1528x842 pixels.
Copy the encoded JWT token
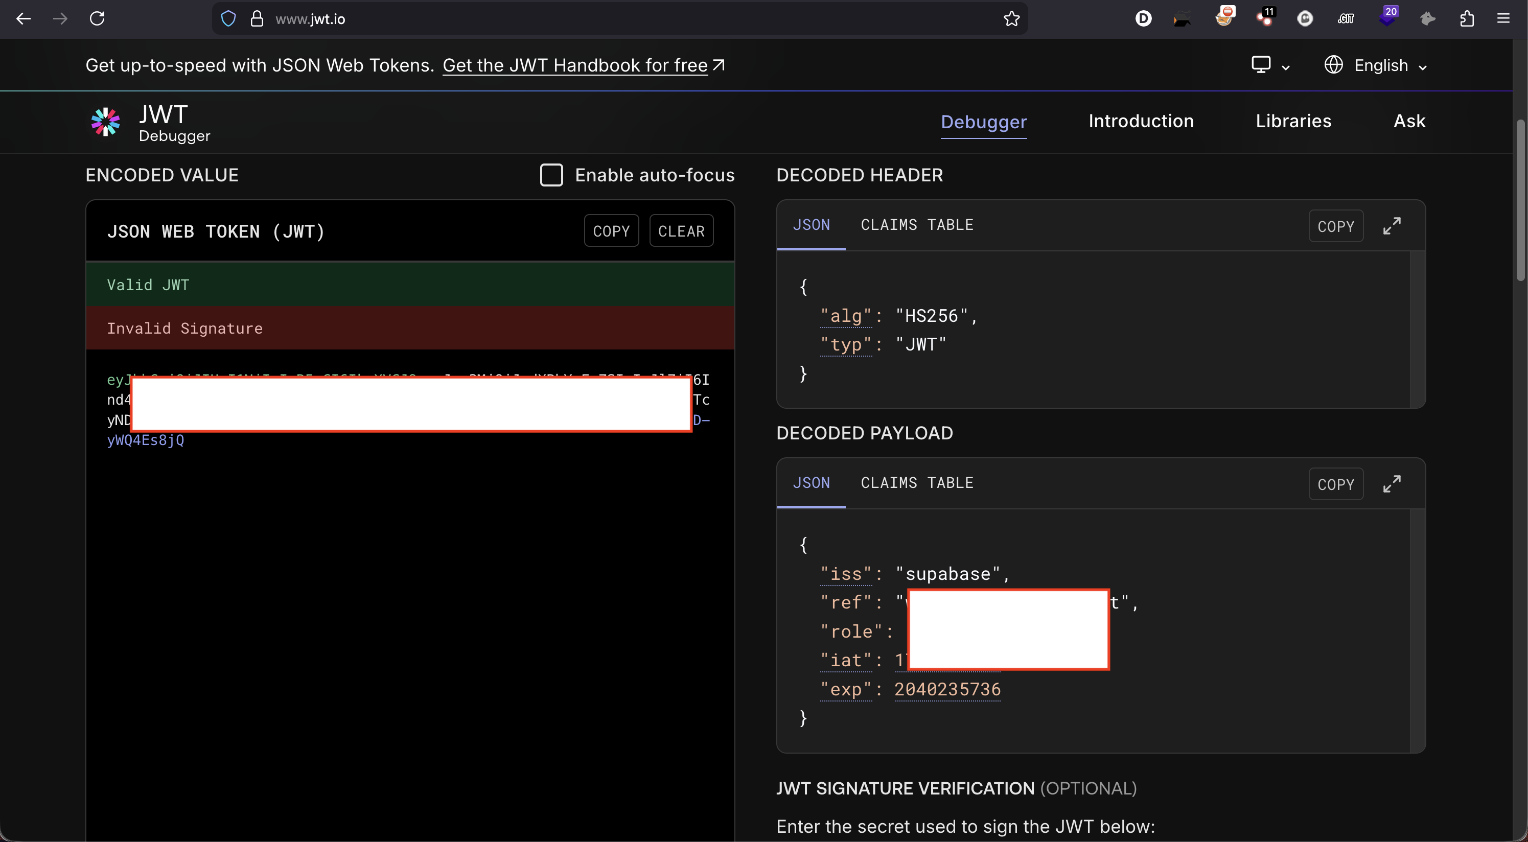click(611, 230)
